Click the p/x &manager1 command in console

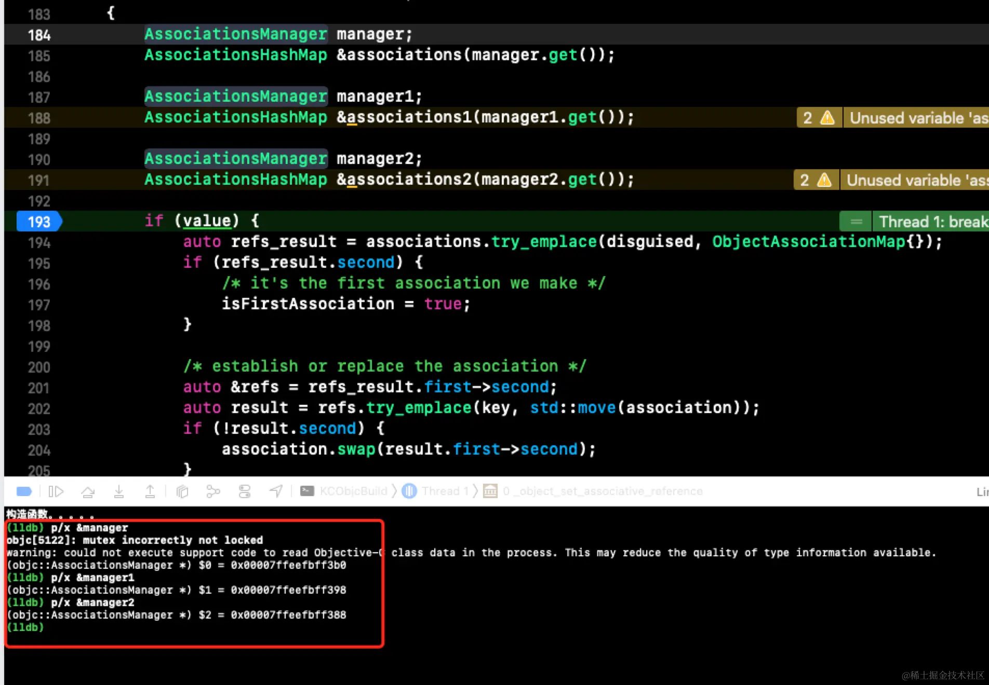(x=92, y=578)
